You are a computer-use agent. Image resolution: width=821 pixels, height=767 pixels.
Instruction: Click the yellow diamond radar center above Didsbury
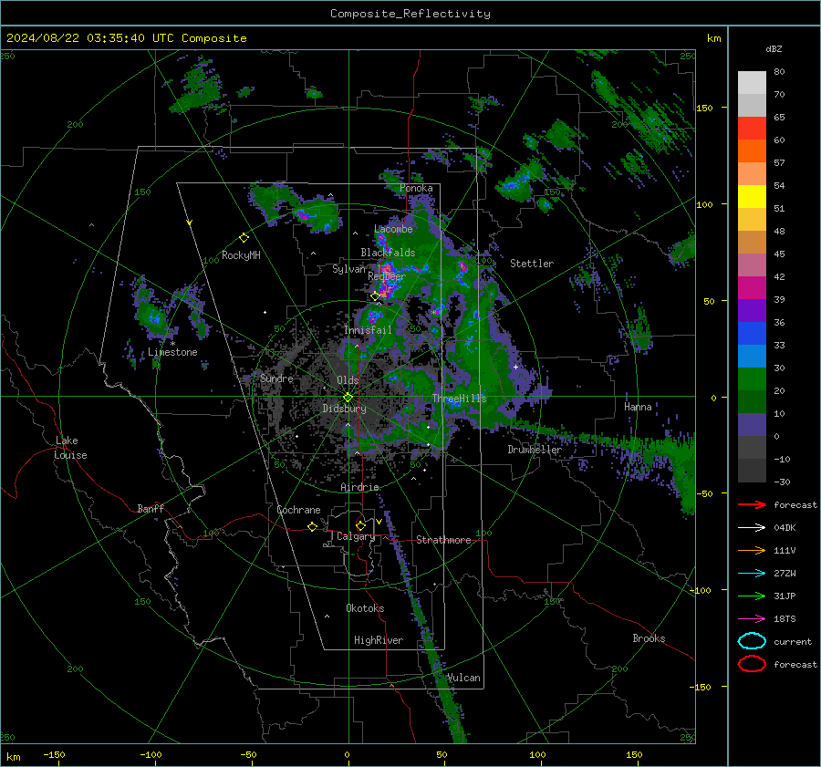[348, 397]
